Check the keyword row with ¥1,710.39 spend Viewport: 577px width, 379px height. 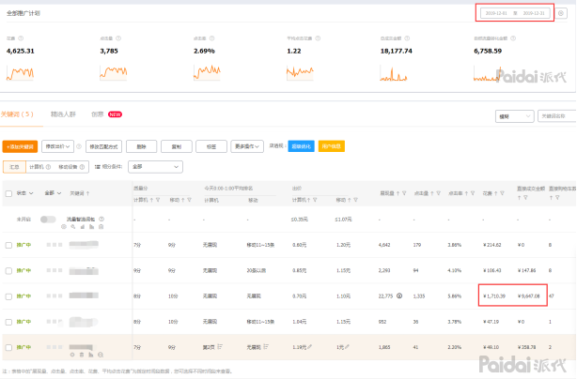(8, 296)
